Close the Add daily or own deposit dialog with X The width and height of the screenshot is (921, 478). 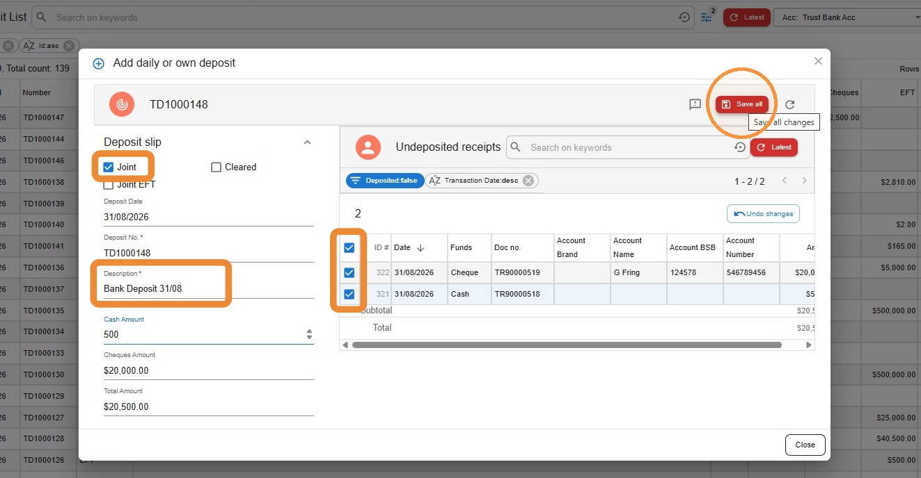[x=818, y=61]
